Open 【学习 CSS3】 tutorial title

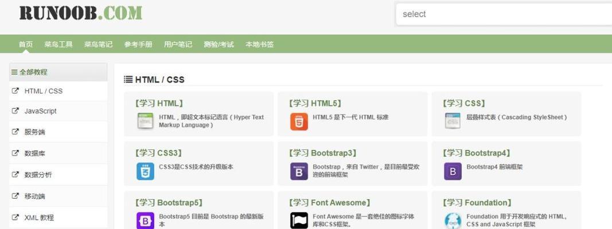pyautogui.click(x=158, y=153)
